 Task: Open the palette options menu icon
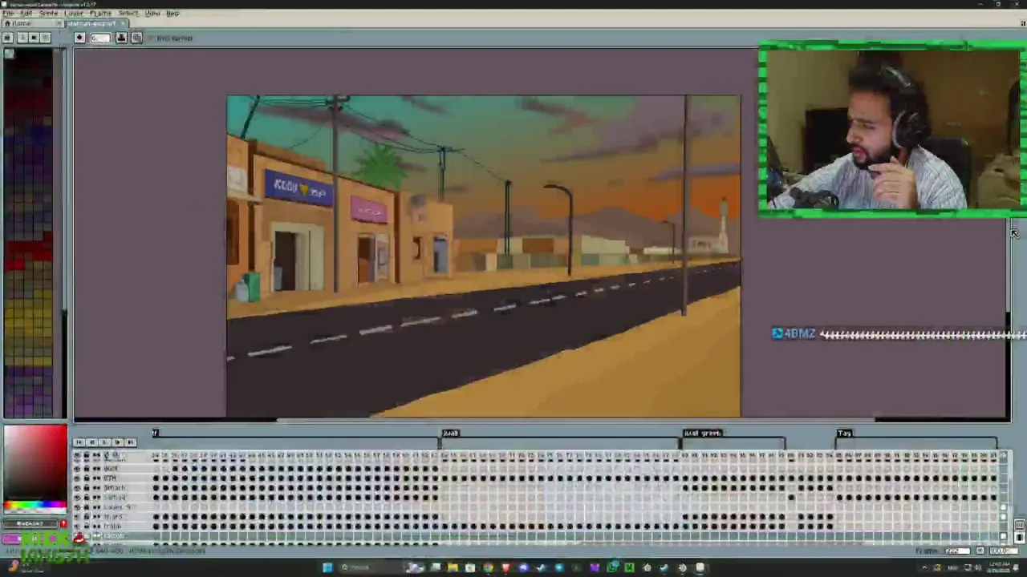coord(46,38)
